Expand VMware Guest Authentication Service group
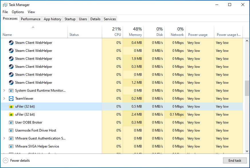250x168 pixels. [4, 138]
